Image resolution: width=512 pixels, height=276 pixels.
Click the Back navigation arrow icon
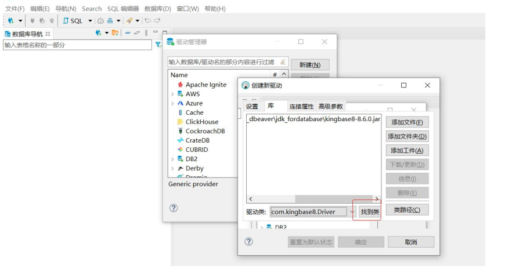pos(147,20)
